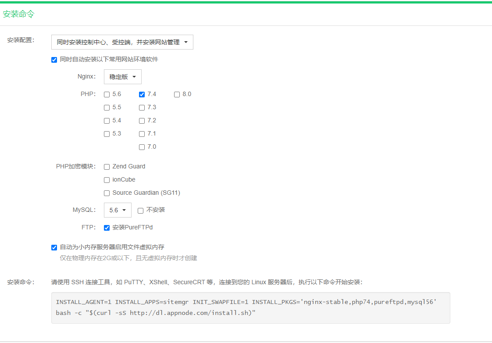This screenshot has height=343, width=492.
Task: Check PHP 8.0 checkbox
Action: point(177,94)
